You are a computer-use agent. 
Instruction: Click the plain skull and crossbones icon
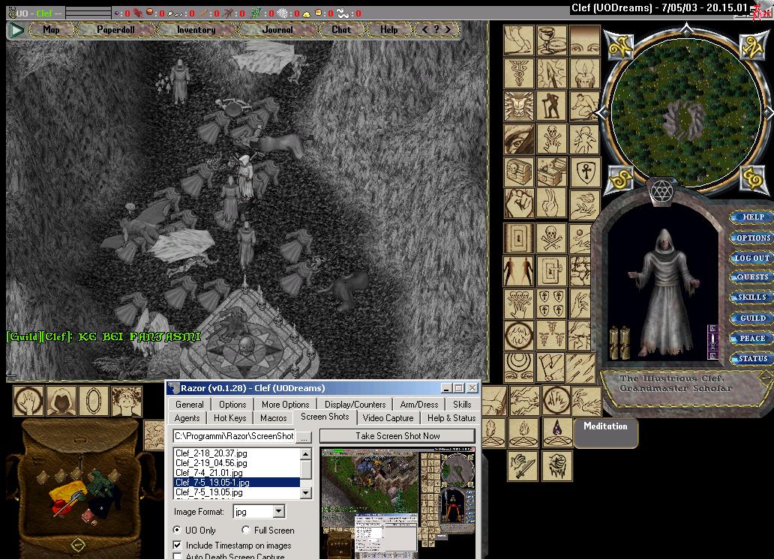tap(551, 238)
